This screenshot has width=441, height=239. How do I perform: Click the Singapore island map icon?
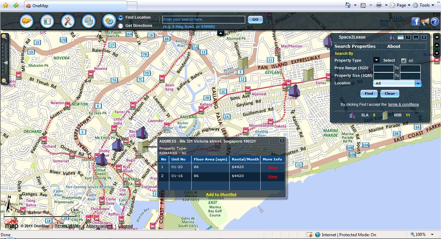27,21
